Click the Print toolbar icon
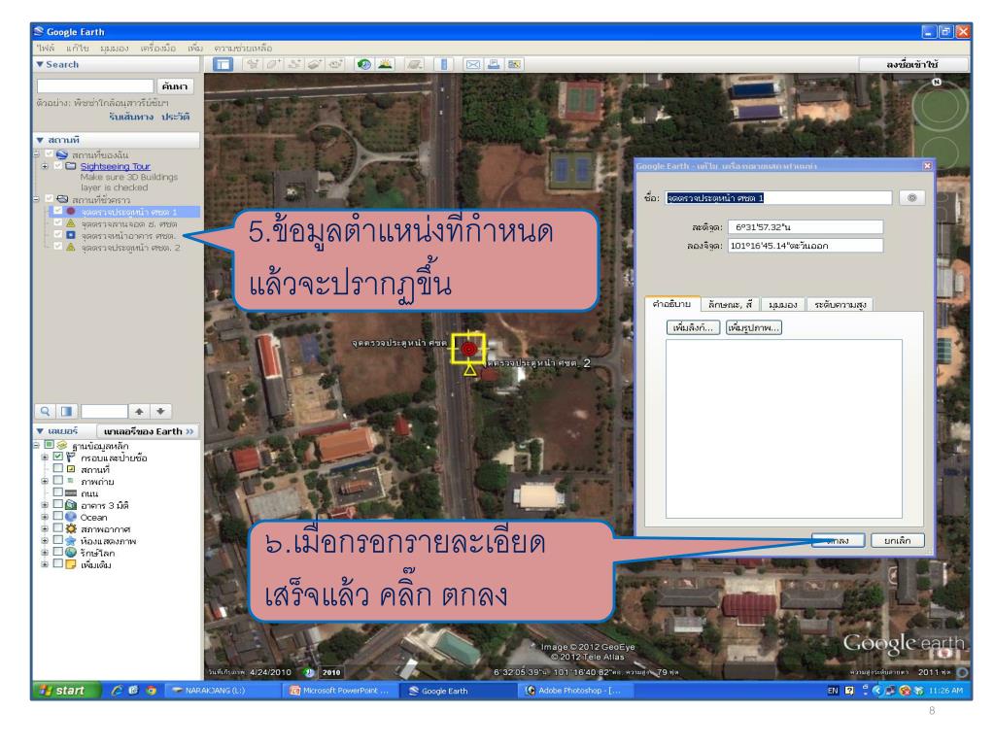Screen dimensions: 995x746 coord(494,64)
